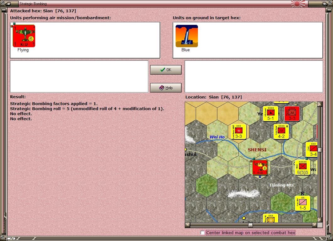Viewport: 333px width, 241px height.
Task: Click the map horizontal scrollbar left arrow
Action: pyautogui.click(x=187, y=225)
